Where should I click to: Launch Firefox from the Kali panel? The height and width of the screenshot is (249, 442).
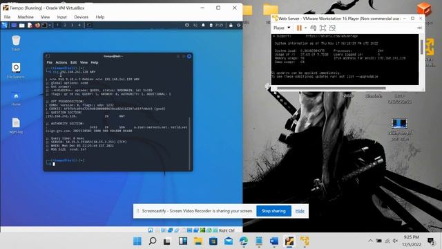pos(37,25)
